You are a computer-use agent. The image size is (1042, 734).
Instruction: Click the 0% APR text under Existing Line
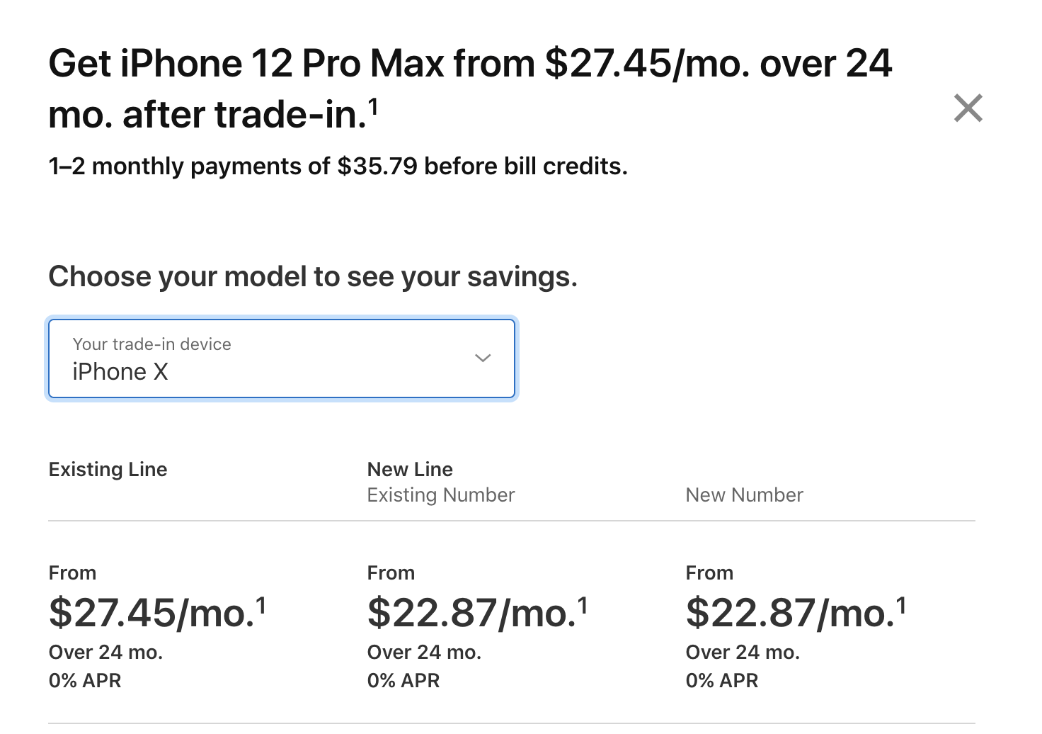[85, 681]
